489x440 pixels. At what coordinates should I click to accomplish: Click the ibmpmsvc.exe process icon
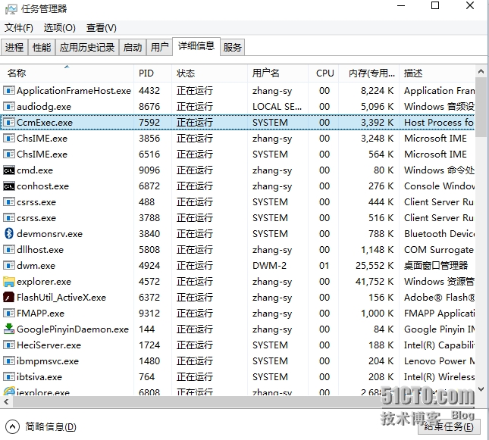coord(9,360)
